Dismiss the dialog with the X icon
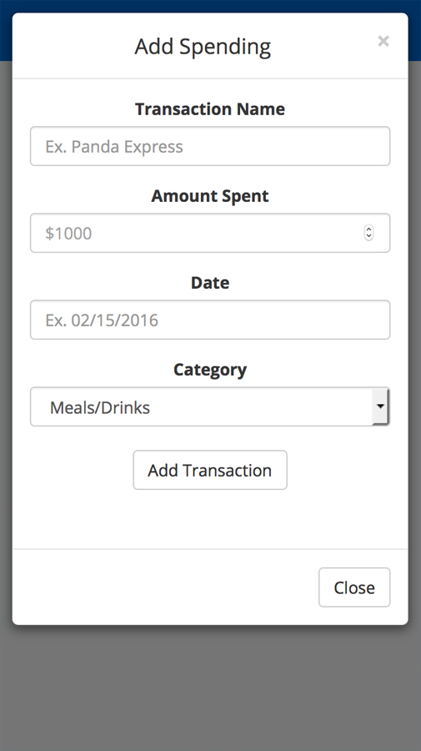The image size is (421, 751). pyautogui.click(x=383, y=41)
